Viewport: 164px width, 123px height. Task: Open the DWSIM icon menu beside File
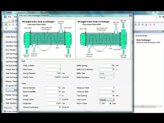pyautogui.click(x=5, y=17)
